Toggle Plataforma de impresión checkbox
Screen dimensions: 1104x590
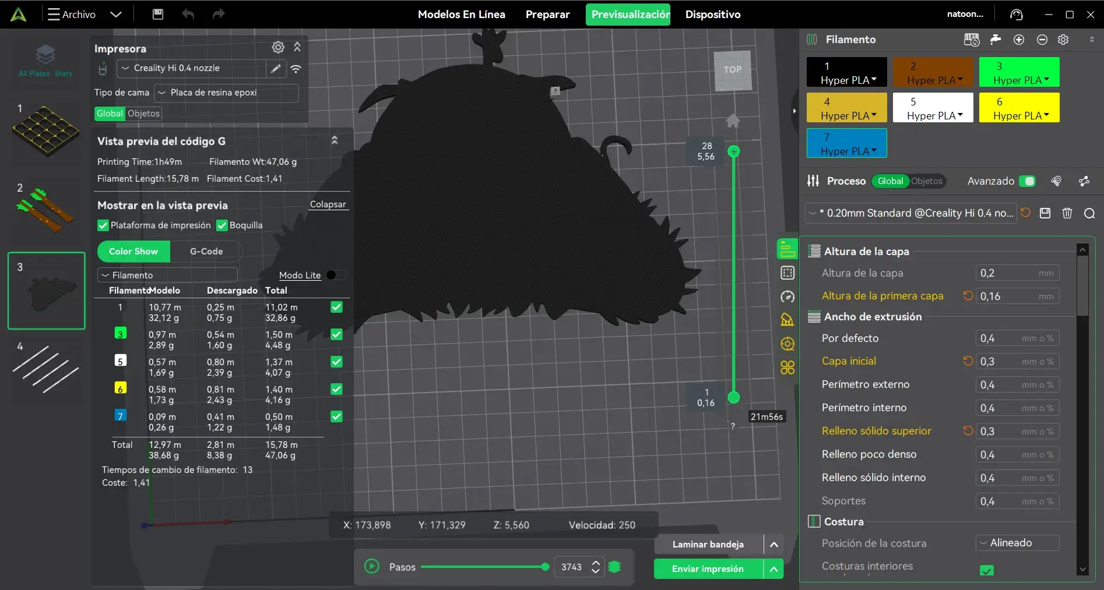103,225
